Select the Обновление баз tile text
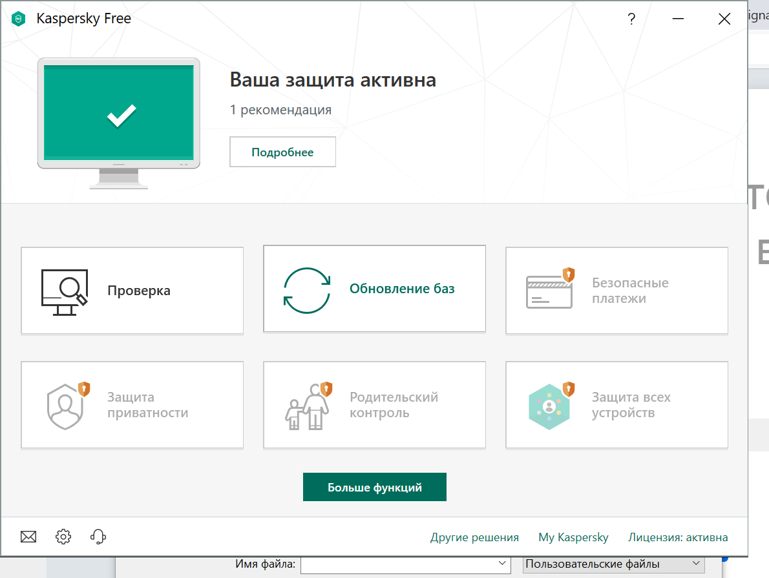This screenshot has height=578, width=769. click(x=402, y=289)
